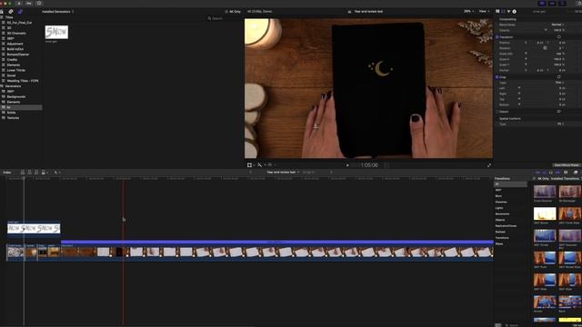582x327 pixels.
Task: Select Bumper/Opener titles category
Action: tap(18, 54)
